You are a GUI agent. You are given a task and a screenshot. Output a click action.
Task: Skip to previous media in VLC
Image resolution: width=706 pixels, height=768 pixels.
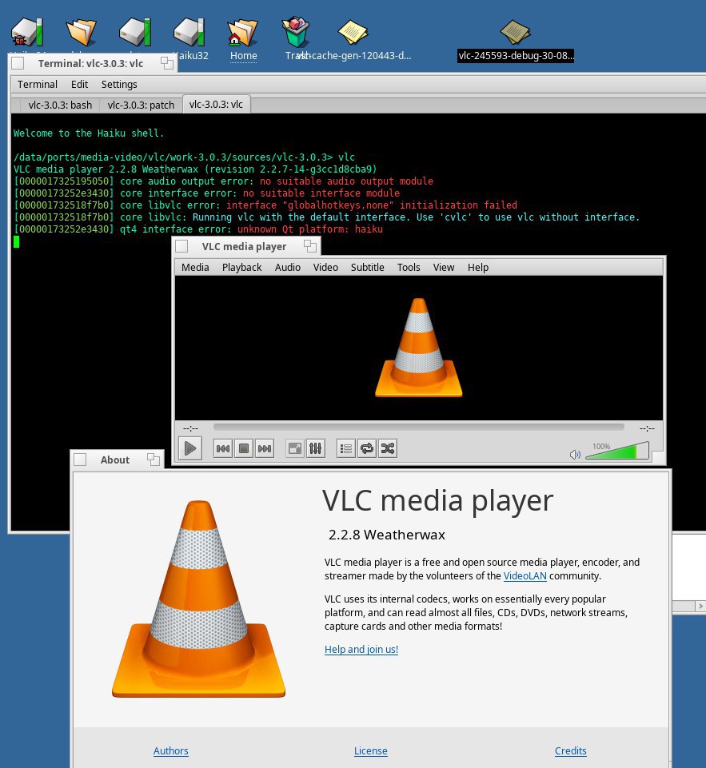tap(223, 448)
